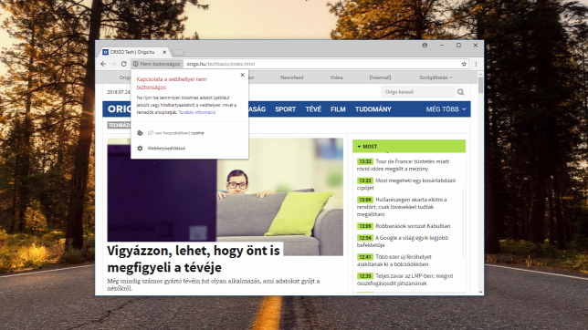
Task: Click the browser back arrow
Action: click(103, 64)
